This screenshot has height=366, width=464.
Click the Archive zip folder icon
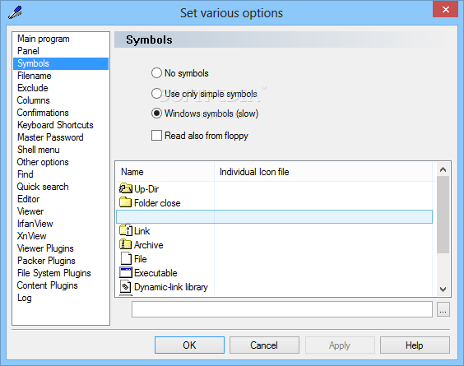[126, 244]
